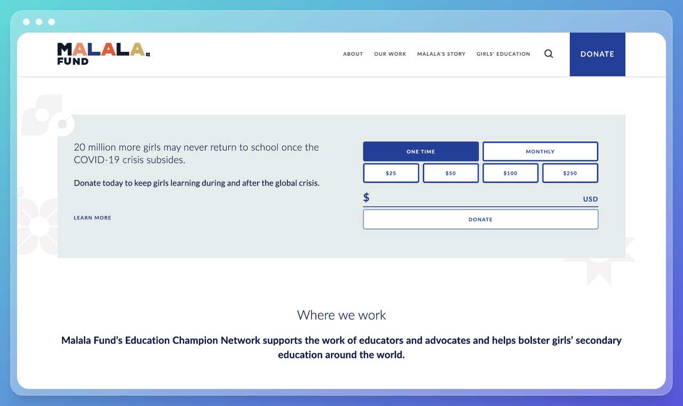Click the '20 million more girls' headline text
Viewport: 683px width, 406px height.
(x=196, y=153)
